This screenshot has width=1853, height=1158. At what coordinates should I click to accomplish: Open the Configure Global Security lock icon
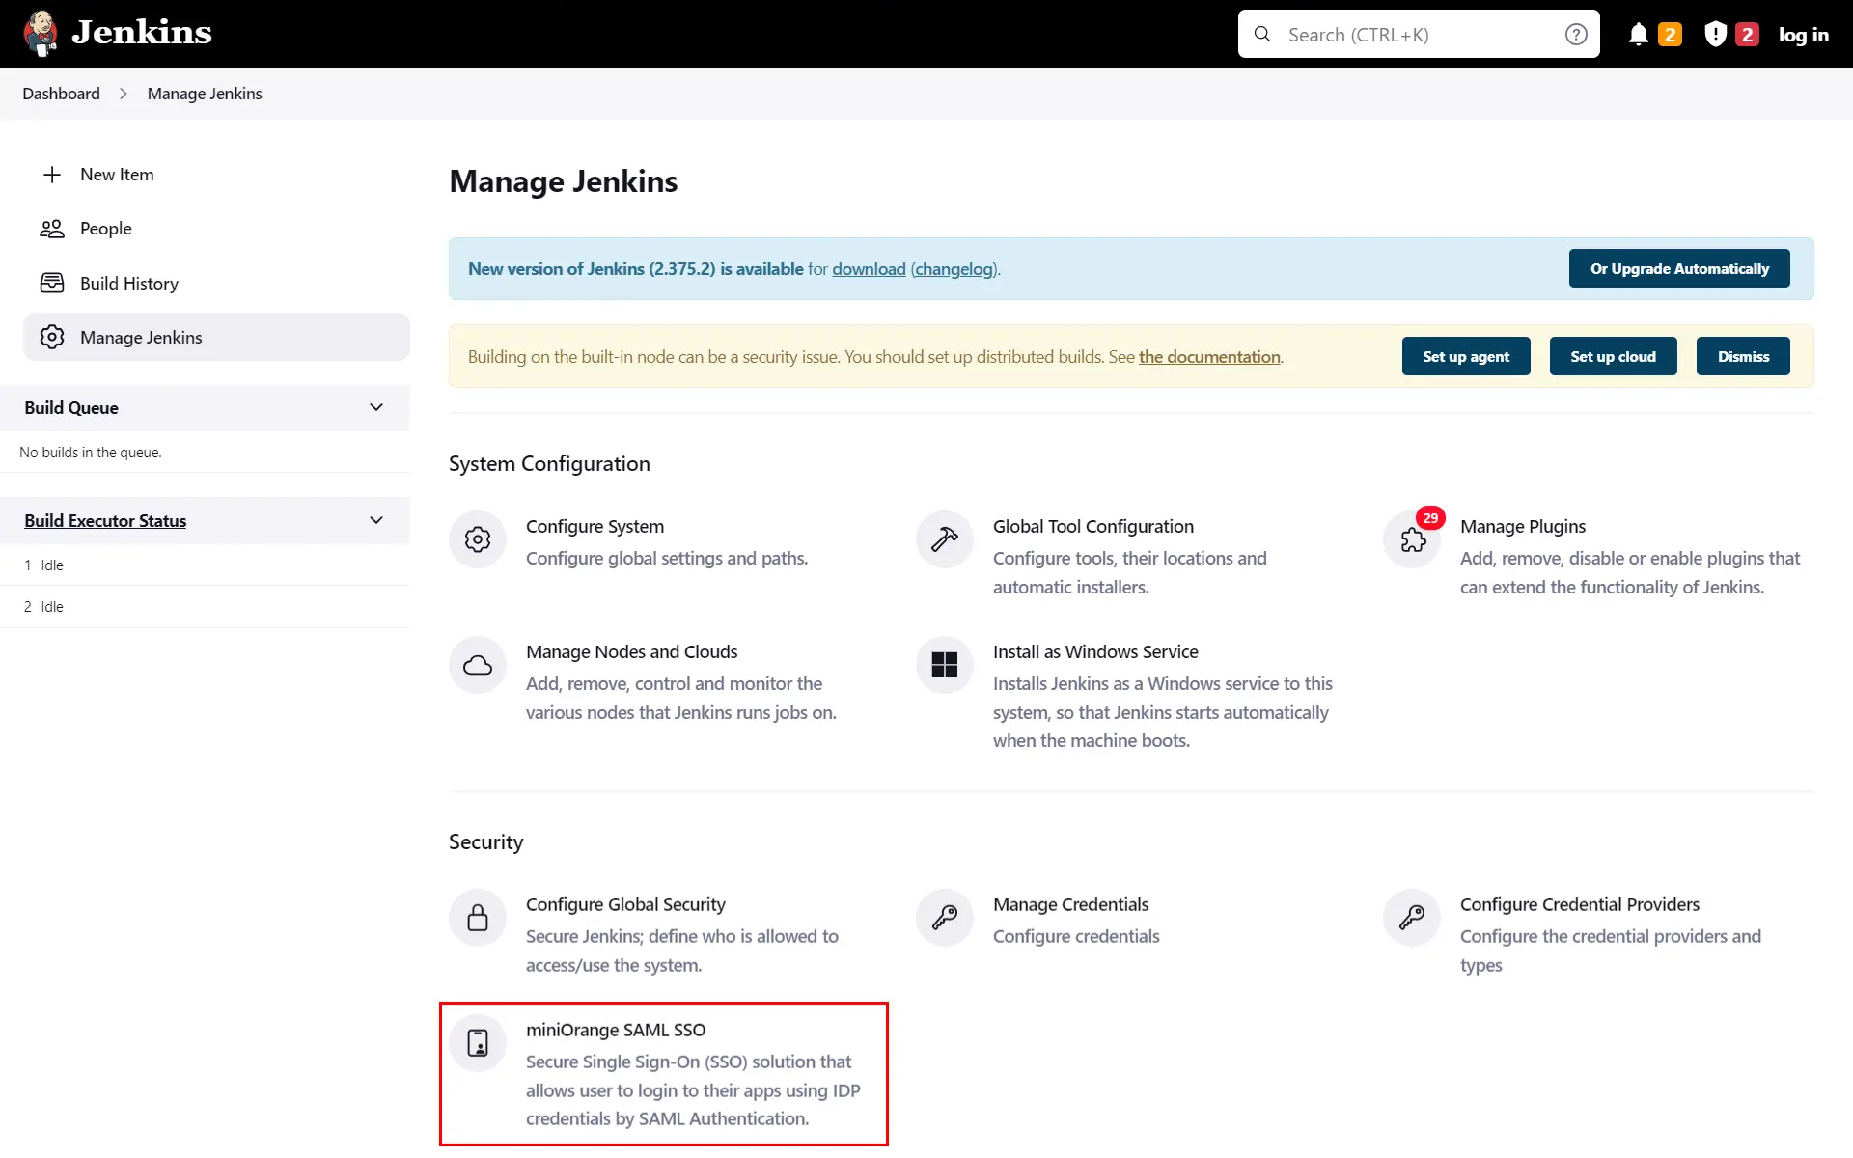[x=477, y=917]
